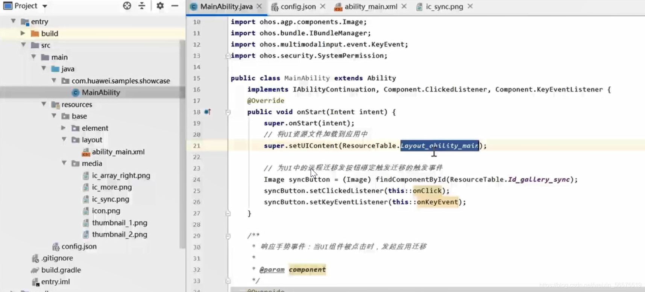
Task: Collapse the src folder arrow
Action: click(x=24, y=45)
